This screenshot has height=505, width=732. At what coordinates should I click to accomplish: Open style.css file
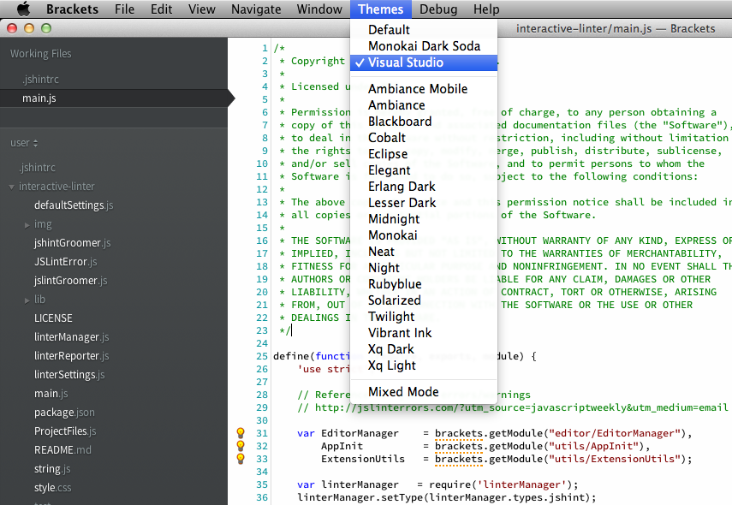53,488
